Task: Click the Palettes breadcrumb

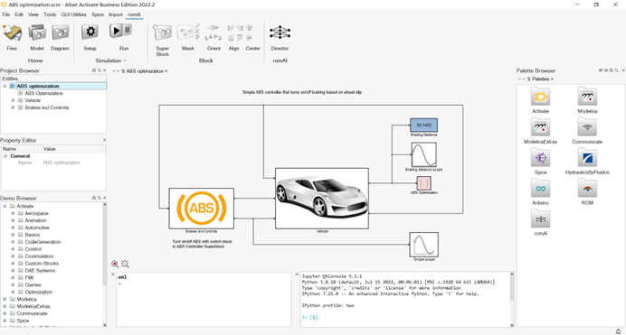Action: coord(541,79)
